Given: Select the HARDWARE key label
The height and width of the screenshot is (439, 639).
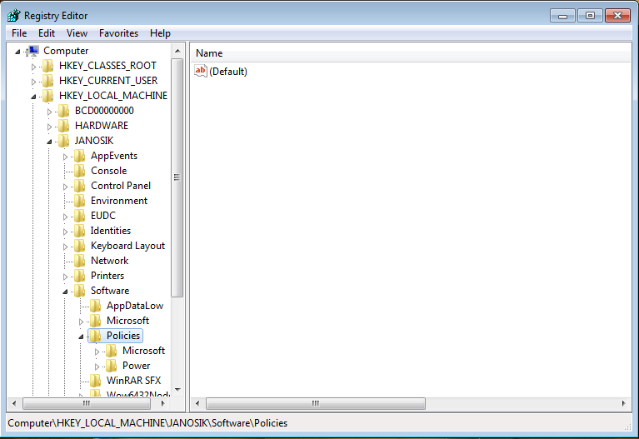Looking at the screenshot, I should pos(102,126).
